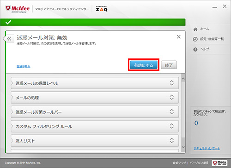231x168 pixels.
Task: Open the 脅威マップ footer link
Action: [179, 163]
